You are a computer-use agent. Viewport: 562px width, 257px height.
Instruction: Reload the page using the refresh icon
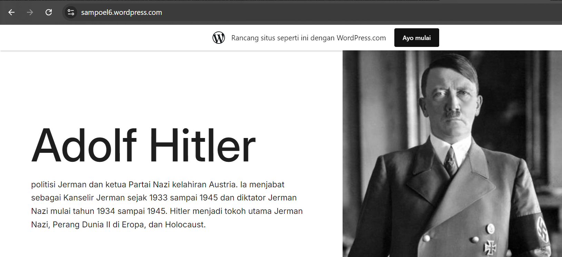(x=49, y=12)
